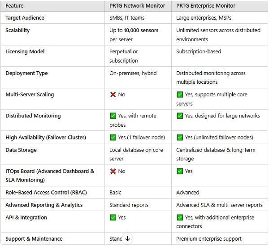This screenshot has width=269, height=246.
Task: Click green check beside 'additional enterprise connectors'
Action: pos(180,217)
